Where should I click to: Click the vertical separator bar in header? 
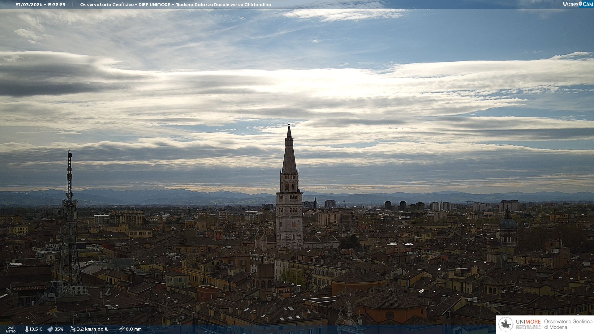(x=72, y=5)
